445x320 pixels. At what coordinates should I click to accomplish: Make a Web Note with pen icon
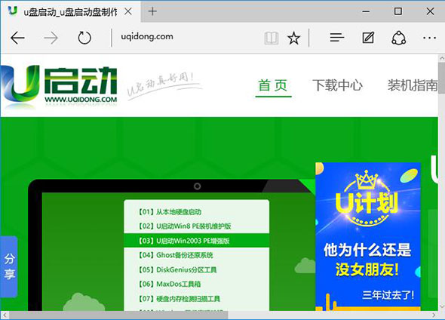click(368, 38)
